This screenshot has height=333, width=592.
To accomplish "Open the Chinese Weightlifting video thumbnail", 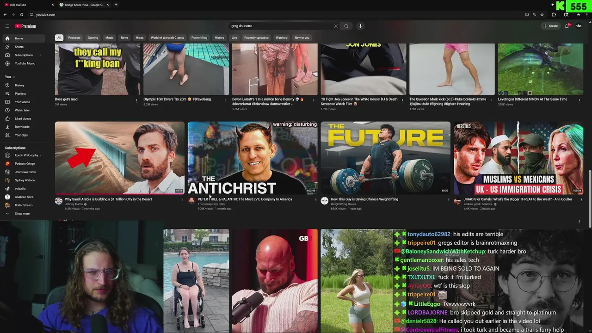I will point(385,158).
